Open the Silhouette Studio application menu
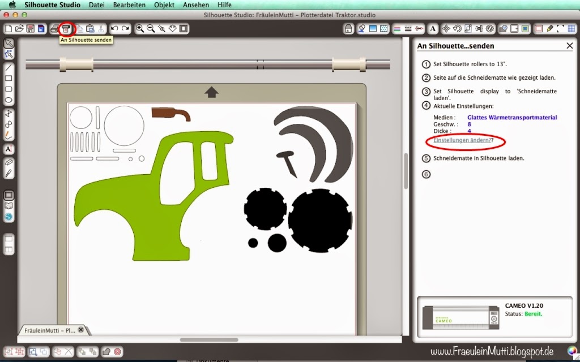 point(52,5)
